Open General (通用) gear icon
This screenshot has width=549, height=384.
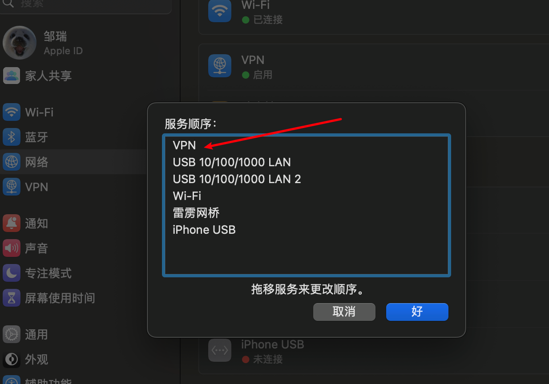pos(12,335)
